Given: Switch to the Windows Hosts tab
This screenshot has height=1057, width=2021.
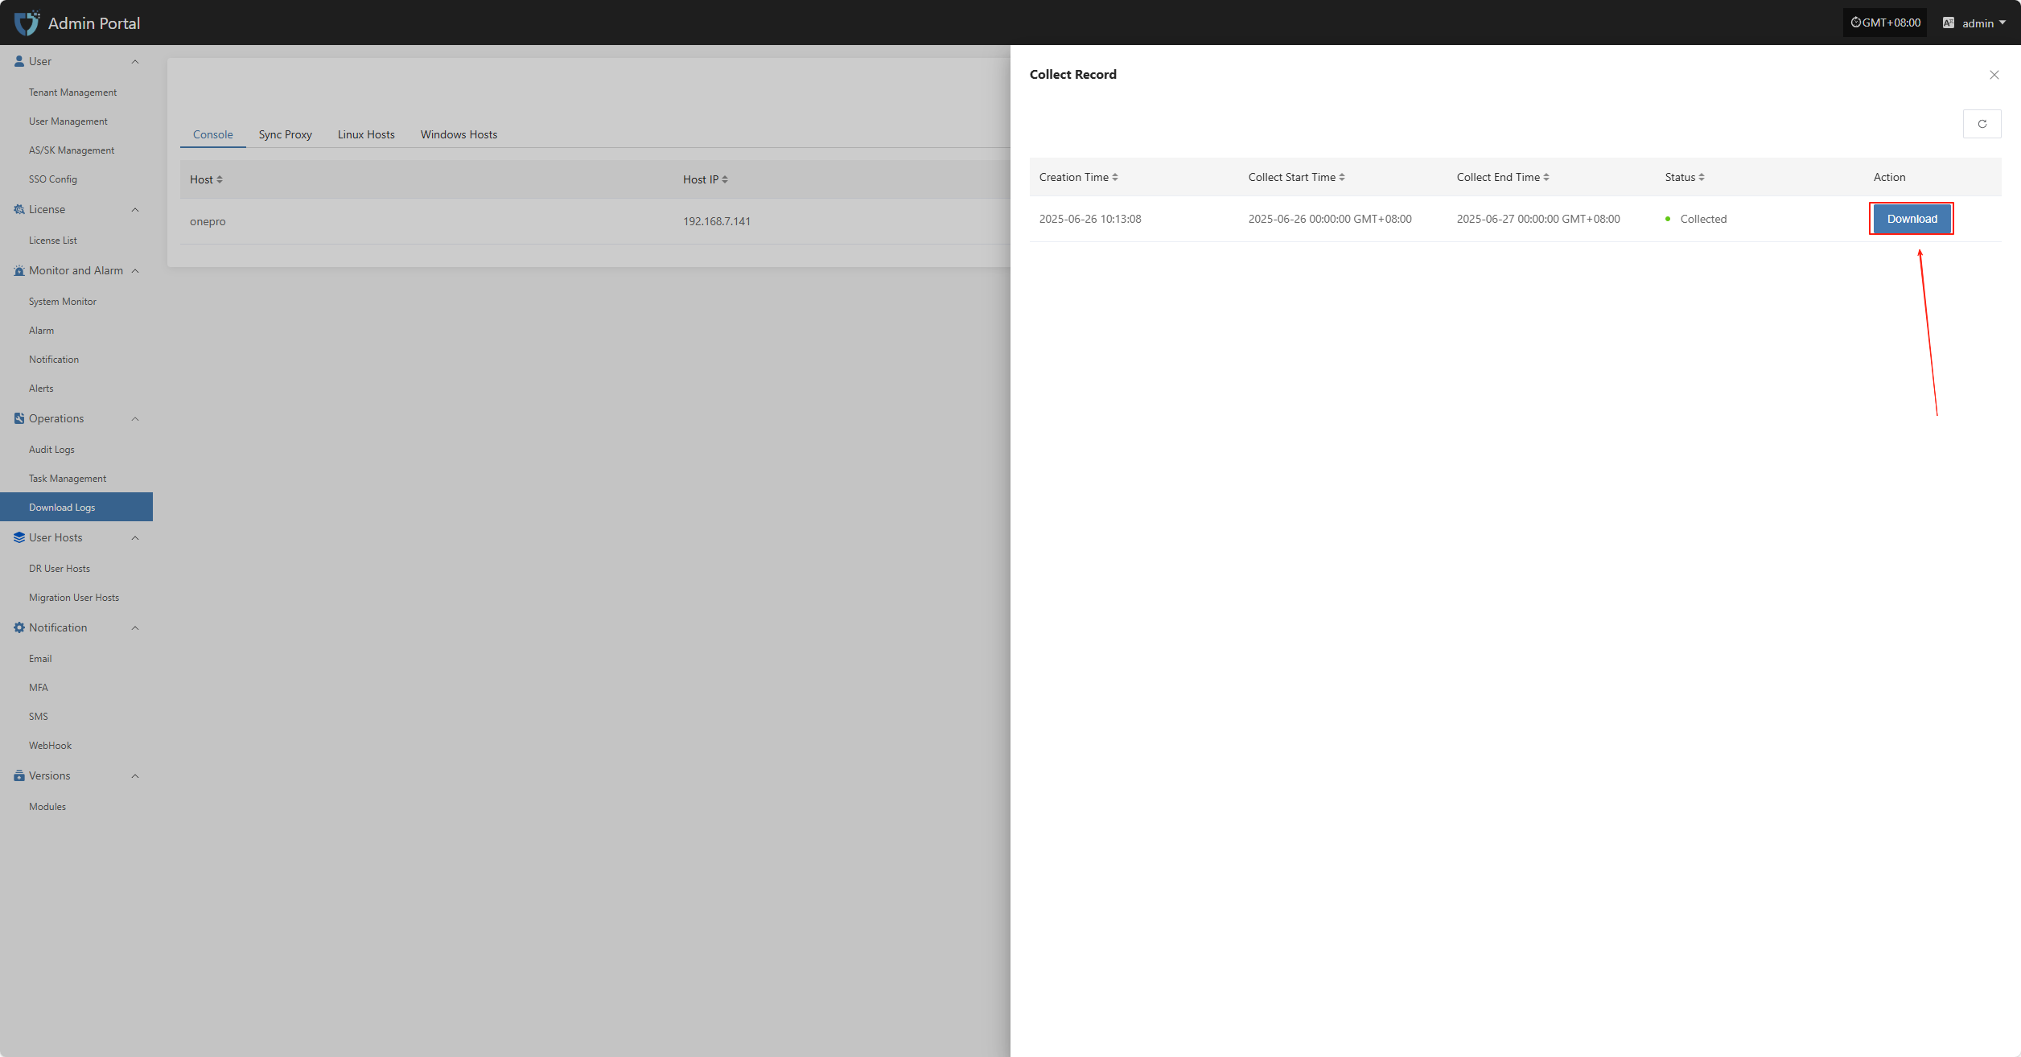Looking at the screenshot, I should [x=459, y=134].
